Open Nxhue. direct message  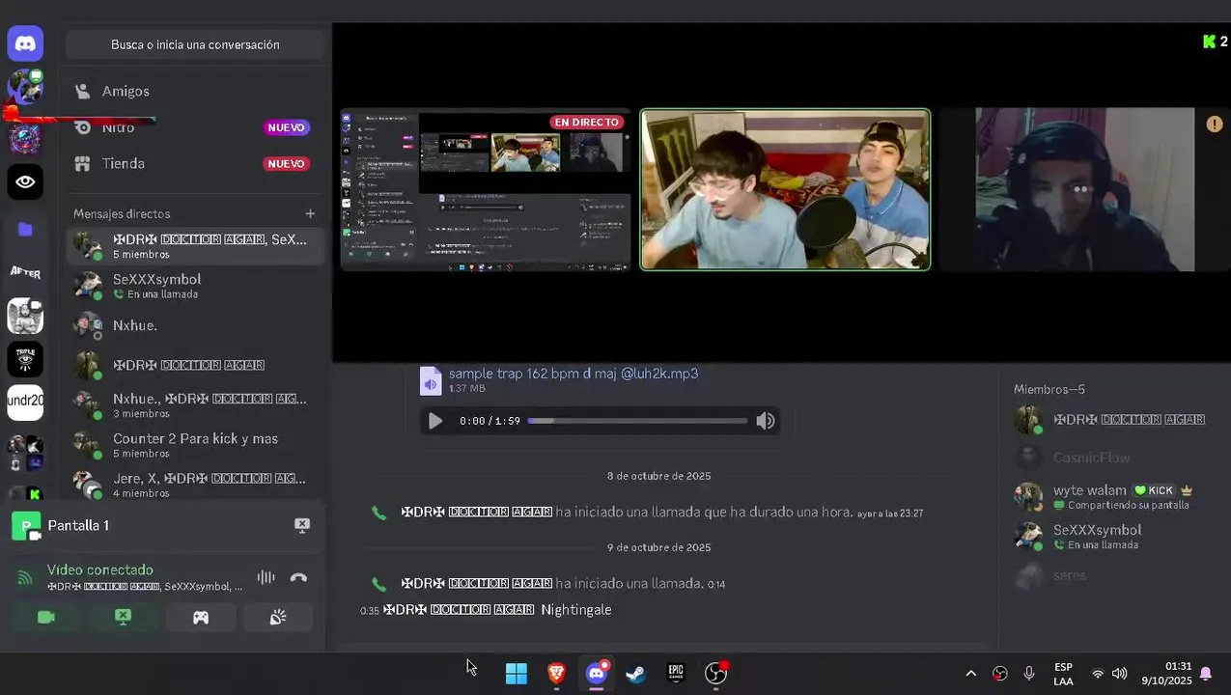pyautogui.click(x=194, y=325)
